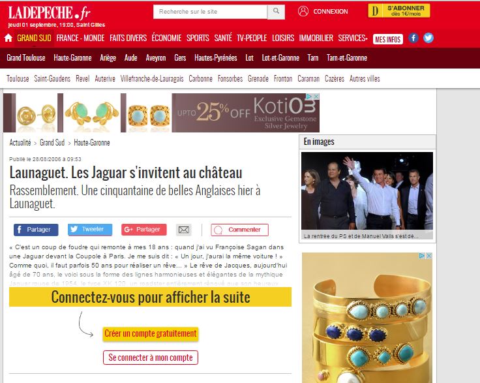Switch to Haute-Garonne department tab
480x383 pixels.
point(72,58)
